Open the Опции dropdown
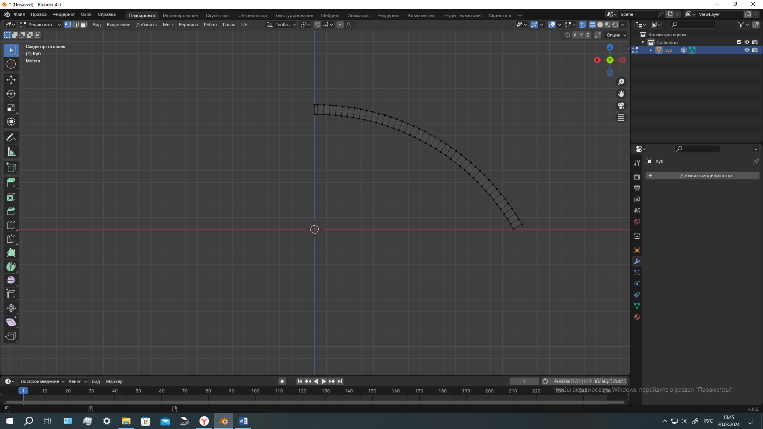 [x=616, y=35]
